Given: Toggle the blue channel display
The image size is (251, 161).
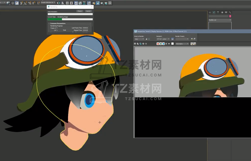Looking at the screenshot, I should tap(164, 44).
